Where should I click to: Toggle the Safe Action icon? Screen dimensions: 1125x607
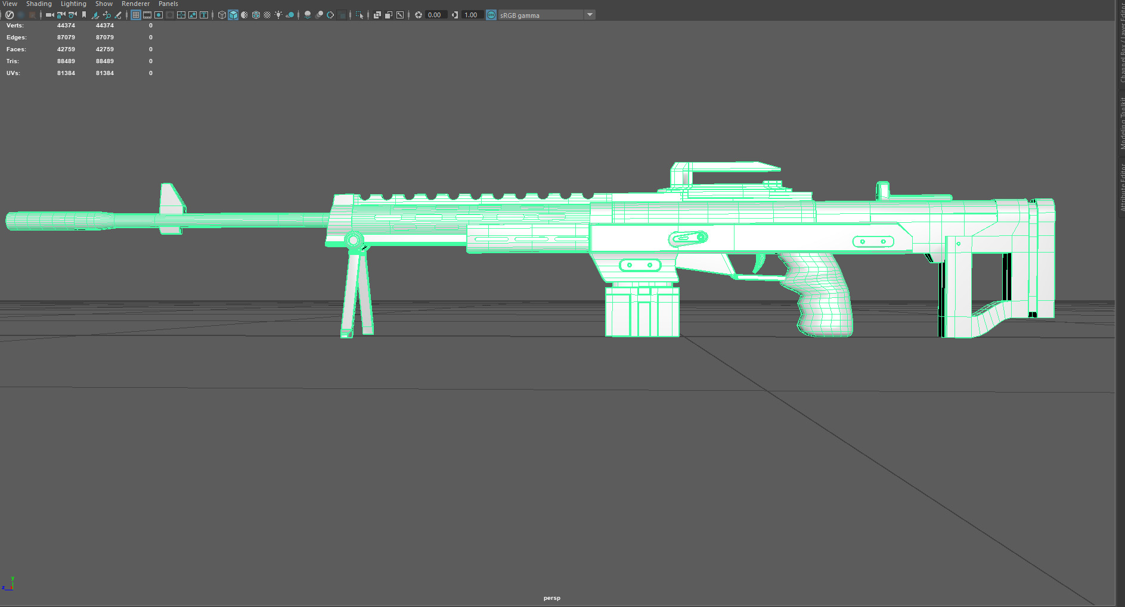tap(193, 15)
